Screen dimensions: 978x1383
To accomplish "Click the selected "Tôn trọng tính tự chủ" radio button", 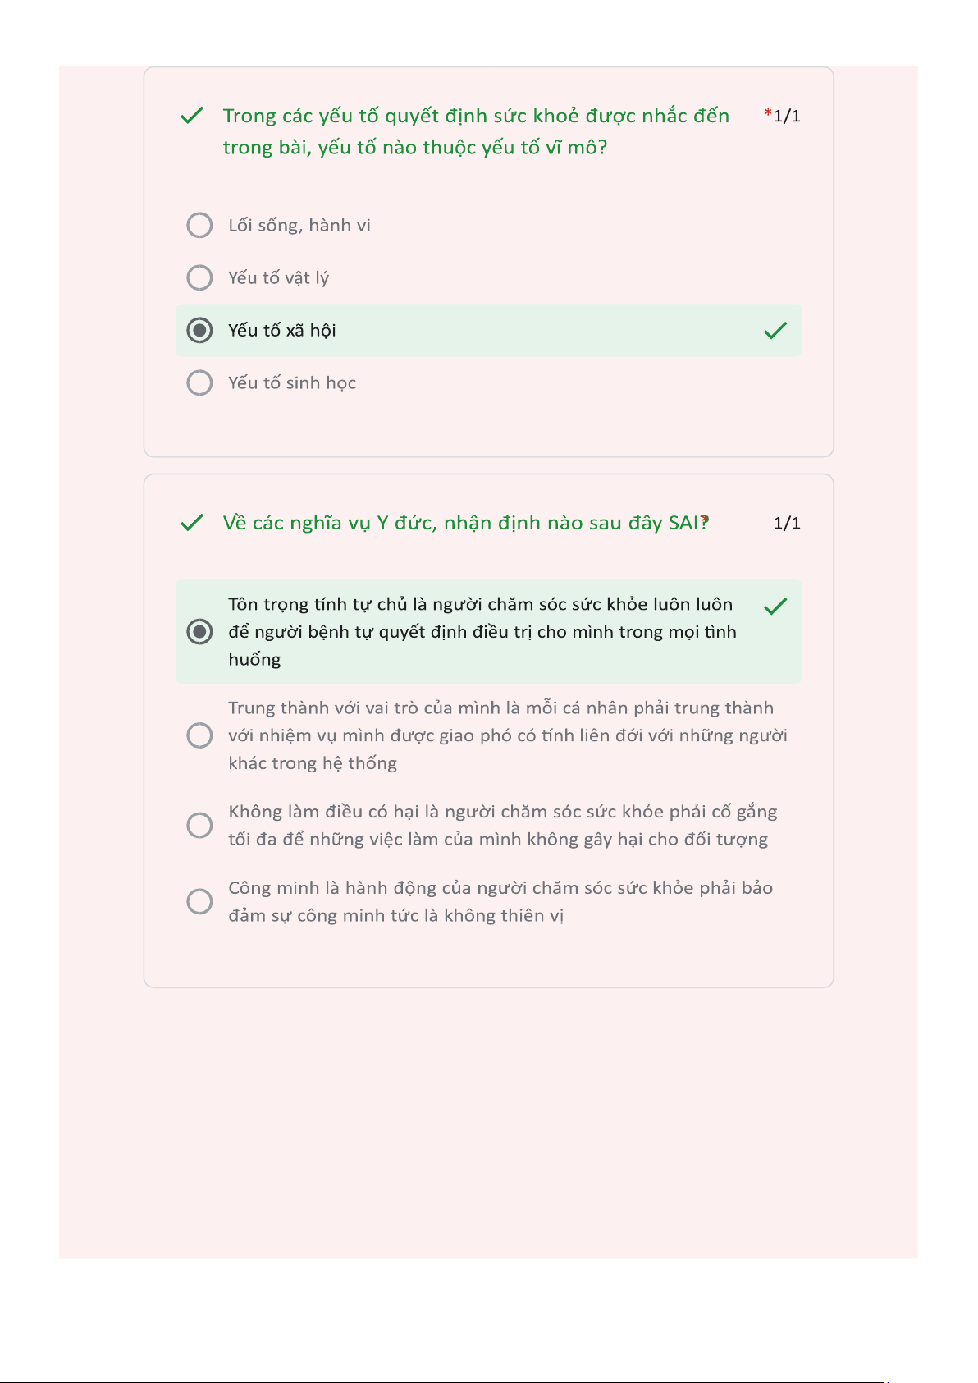I will pyautogui.click(x=199, y=631).
